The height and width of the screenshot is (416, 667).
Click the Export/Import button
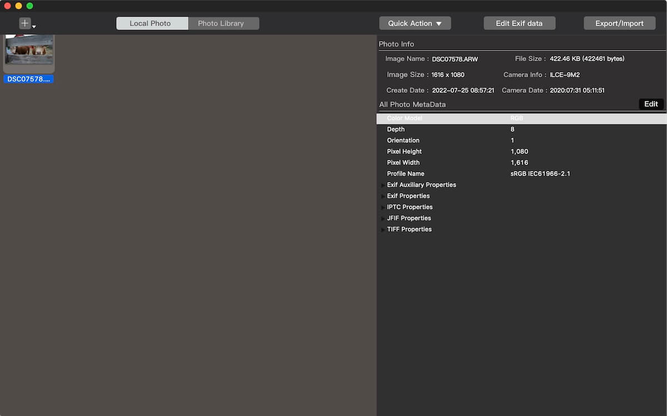coord(619,23)
